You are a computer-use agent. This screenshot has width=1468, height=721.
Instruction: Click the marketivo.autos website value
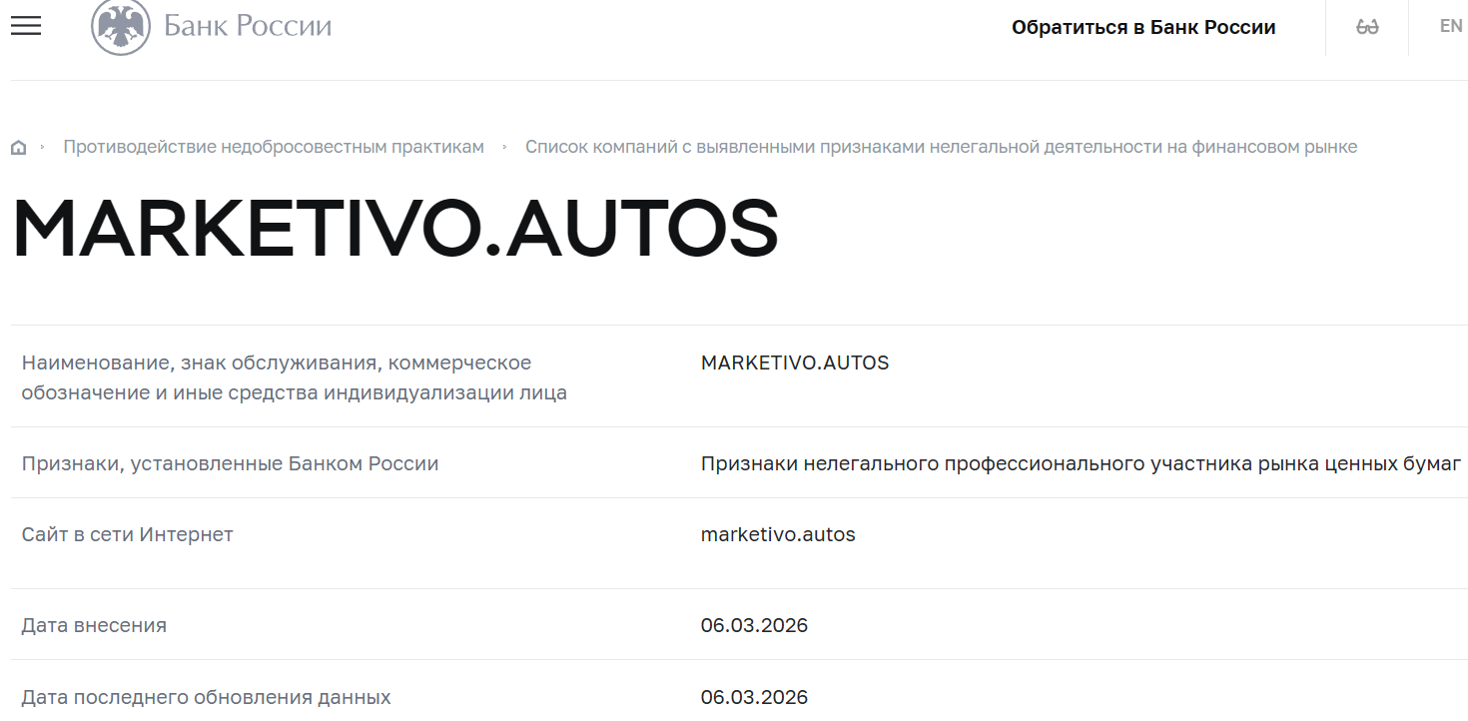pos(778,534)
